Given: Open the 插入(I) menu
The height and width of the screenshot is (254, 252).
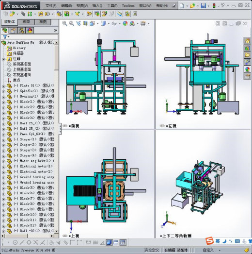Looking at the screenshot, I should 97,6.
